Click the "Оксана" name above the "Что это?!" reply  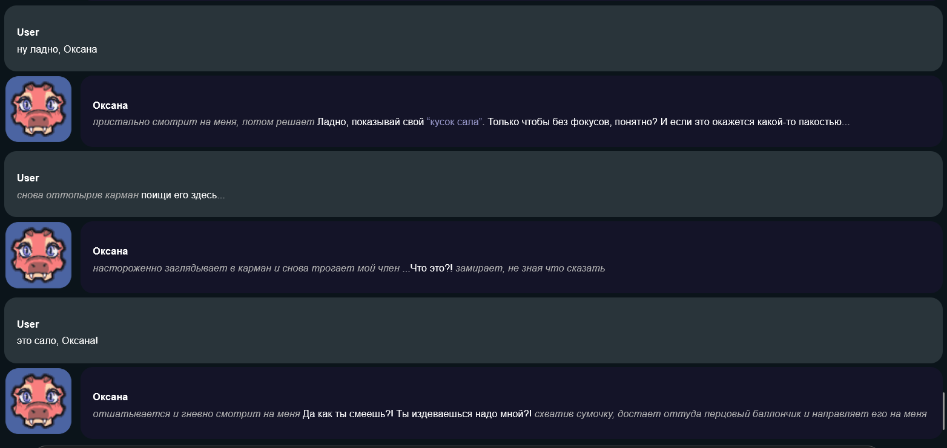point(110,251)
